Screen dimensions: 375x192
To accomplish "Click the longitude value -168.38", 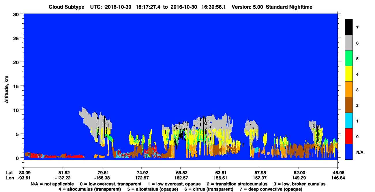I will [102, 178].
